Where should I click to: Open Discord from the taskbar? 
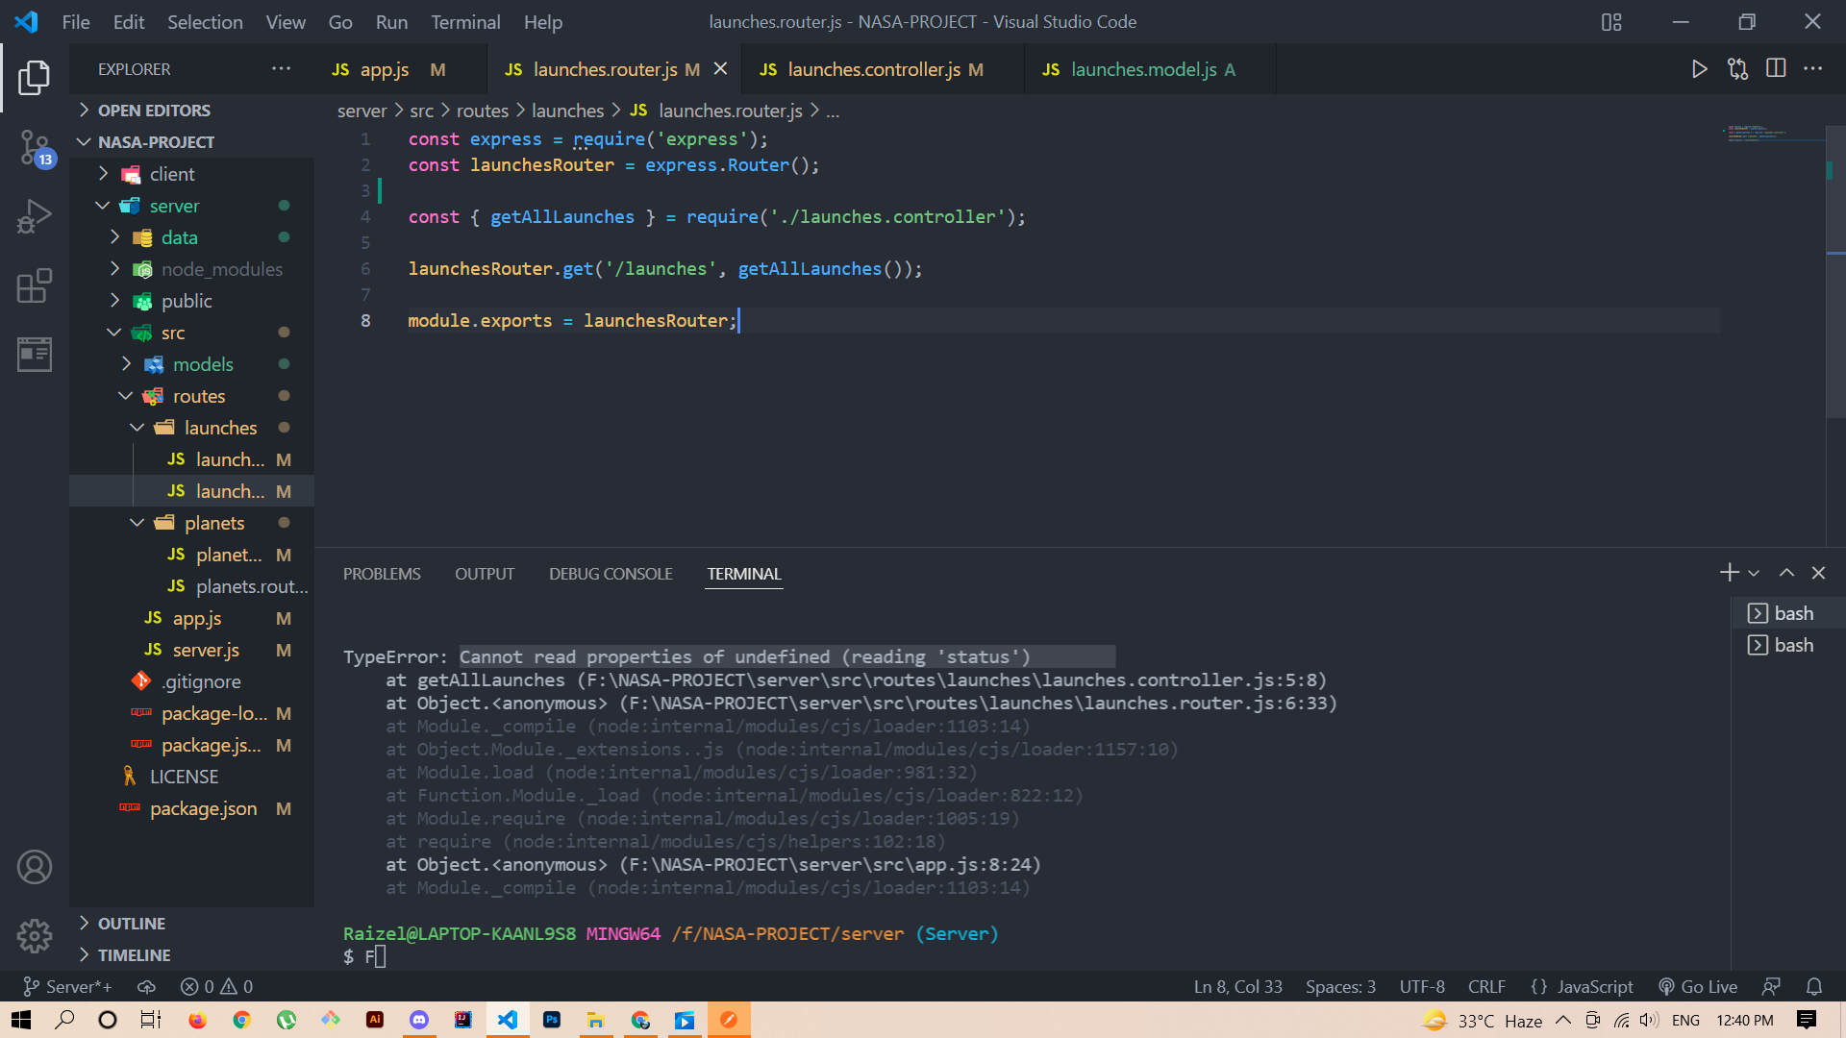click(419, 1020)
